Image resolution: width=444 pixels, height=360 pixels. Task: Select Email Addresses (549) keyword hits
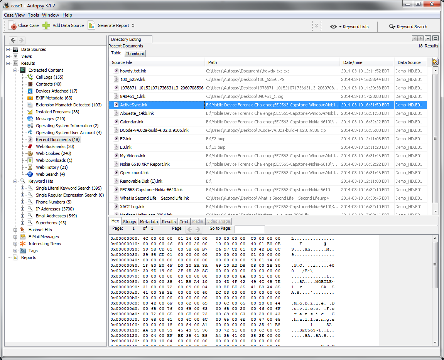56,216
